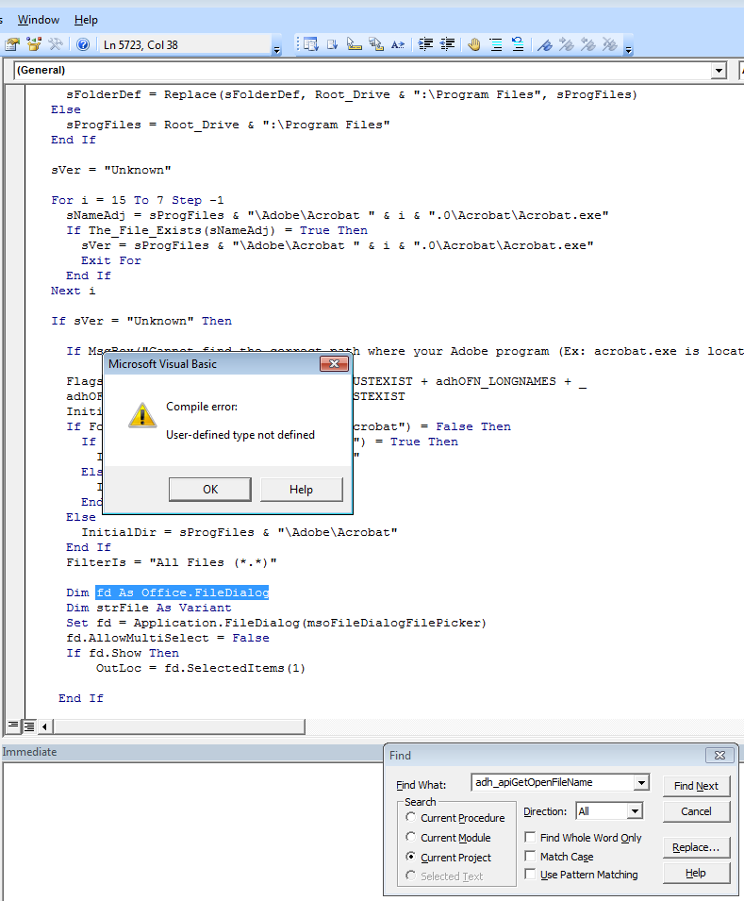Viewport: 744px width, 901px height.
Task: Click the Comment Block icon
Action: coord(496,44)
